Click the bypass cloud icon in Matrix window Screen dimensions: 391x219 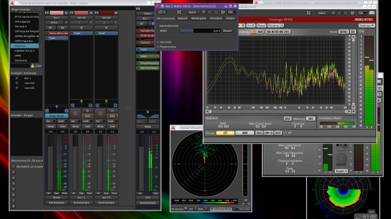(x=232, y=12)
